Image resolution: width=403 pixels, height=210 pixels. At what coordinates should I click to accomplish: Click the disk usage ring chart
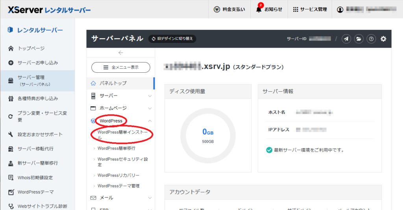tap(208, 136)
